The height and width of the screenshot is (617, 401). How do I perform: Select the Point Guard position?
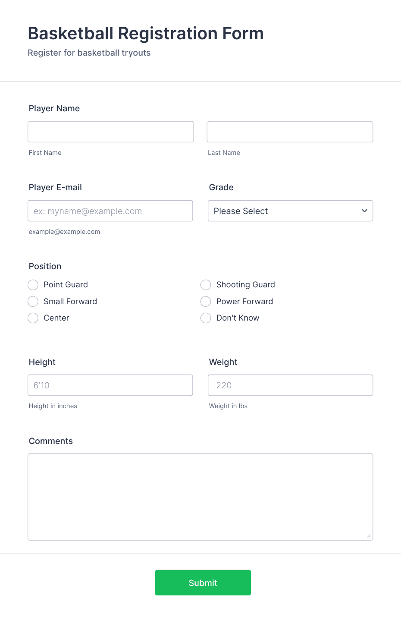click(33, 285)
